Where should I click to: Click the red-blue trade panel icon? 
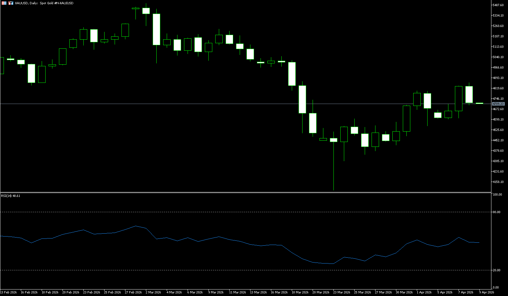11,3
